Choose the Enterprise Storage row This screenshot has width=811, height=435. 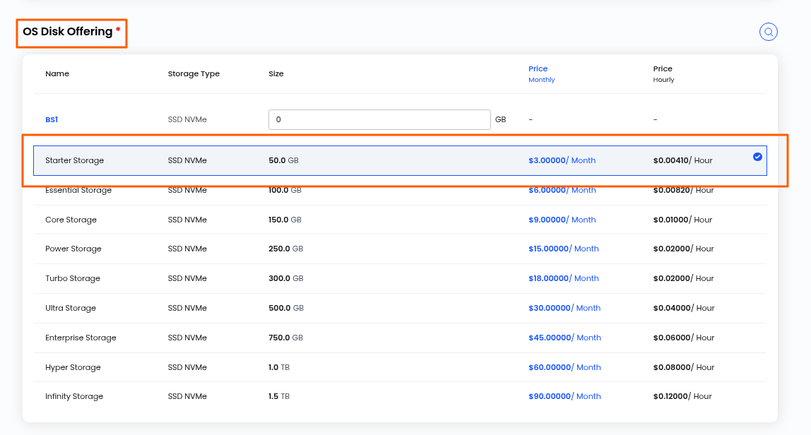point(400,338)
